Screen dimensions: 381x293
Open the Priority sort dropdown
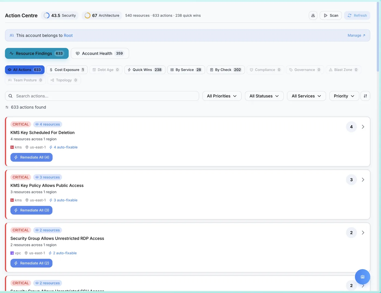click(x=344, y=96)
